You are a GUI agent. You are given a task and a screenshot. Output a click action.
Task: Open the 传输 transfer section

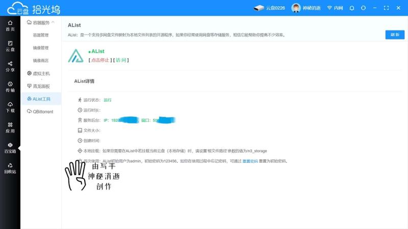(10, 87)
